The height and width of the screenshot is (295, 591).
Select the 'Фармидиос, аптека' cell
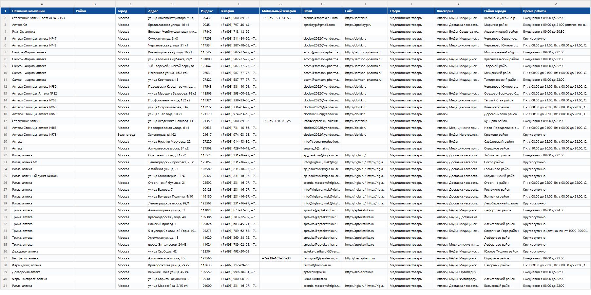[x=42, y=265]
